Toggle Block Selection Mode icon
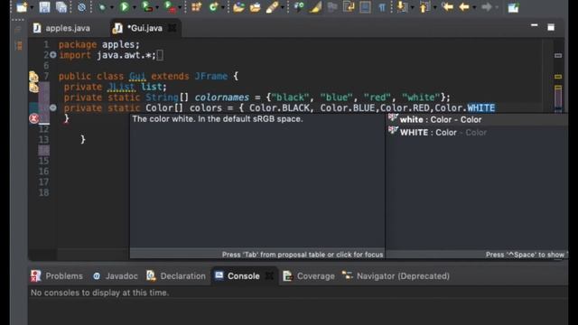Image resolution: width=578 pixels, height=325 pixels. pos(365,7)
